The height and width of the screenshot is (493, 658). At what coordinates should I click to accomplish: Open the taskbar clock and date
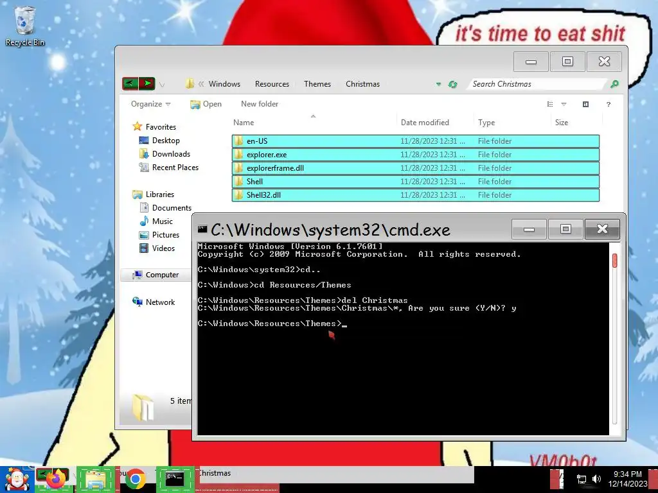click(628, 479)
